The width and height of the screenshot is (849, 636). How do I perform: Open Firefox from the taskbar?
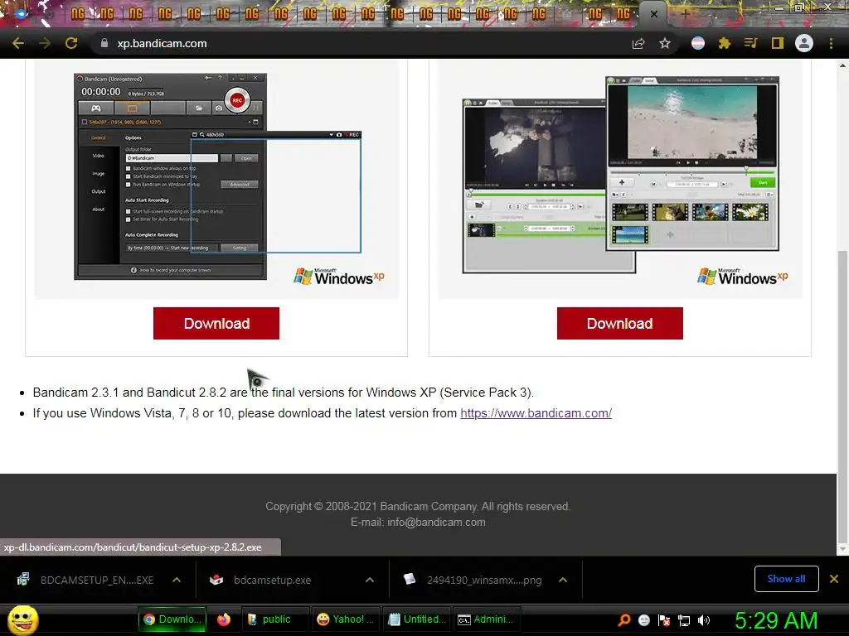[224, 619]
